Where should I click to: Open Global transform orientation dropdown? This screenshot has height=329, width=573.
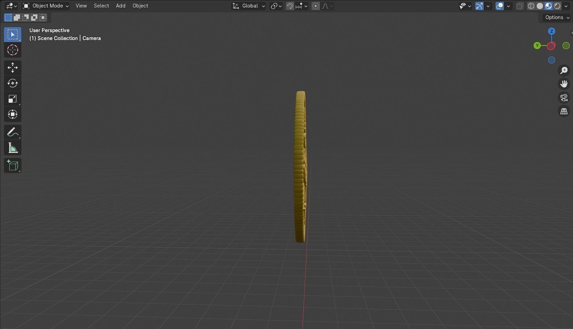(x=248, y=6)
